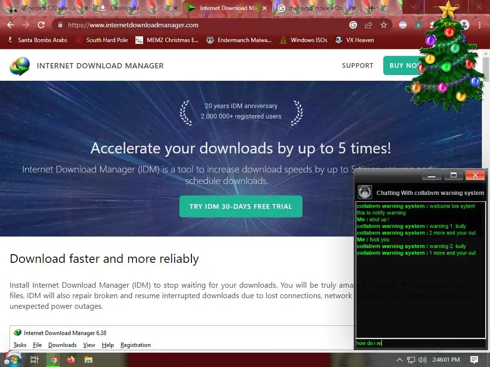Open the Tasks menu in IDM image
The image size is (490, 367).
coord(20,345)
